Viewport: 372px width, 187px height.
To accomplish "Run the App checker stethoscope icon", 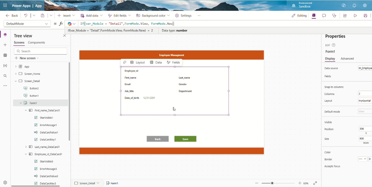I will 334,15.
